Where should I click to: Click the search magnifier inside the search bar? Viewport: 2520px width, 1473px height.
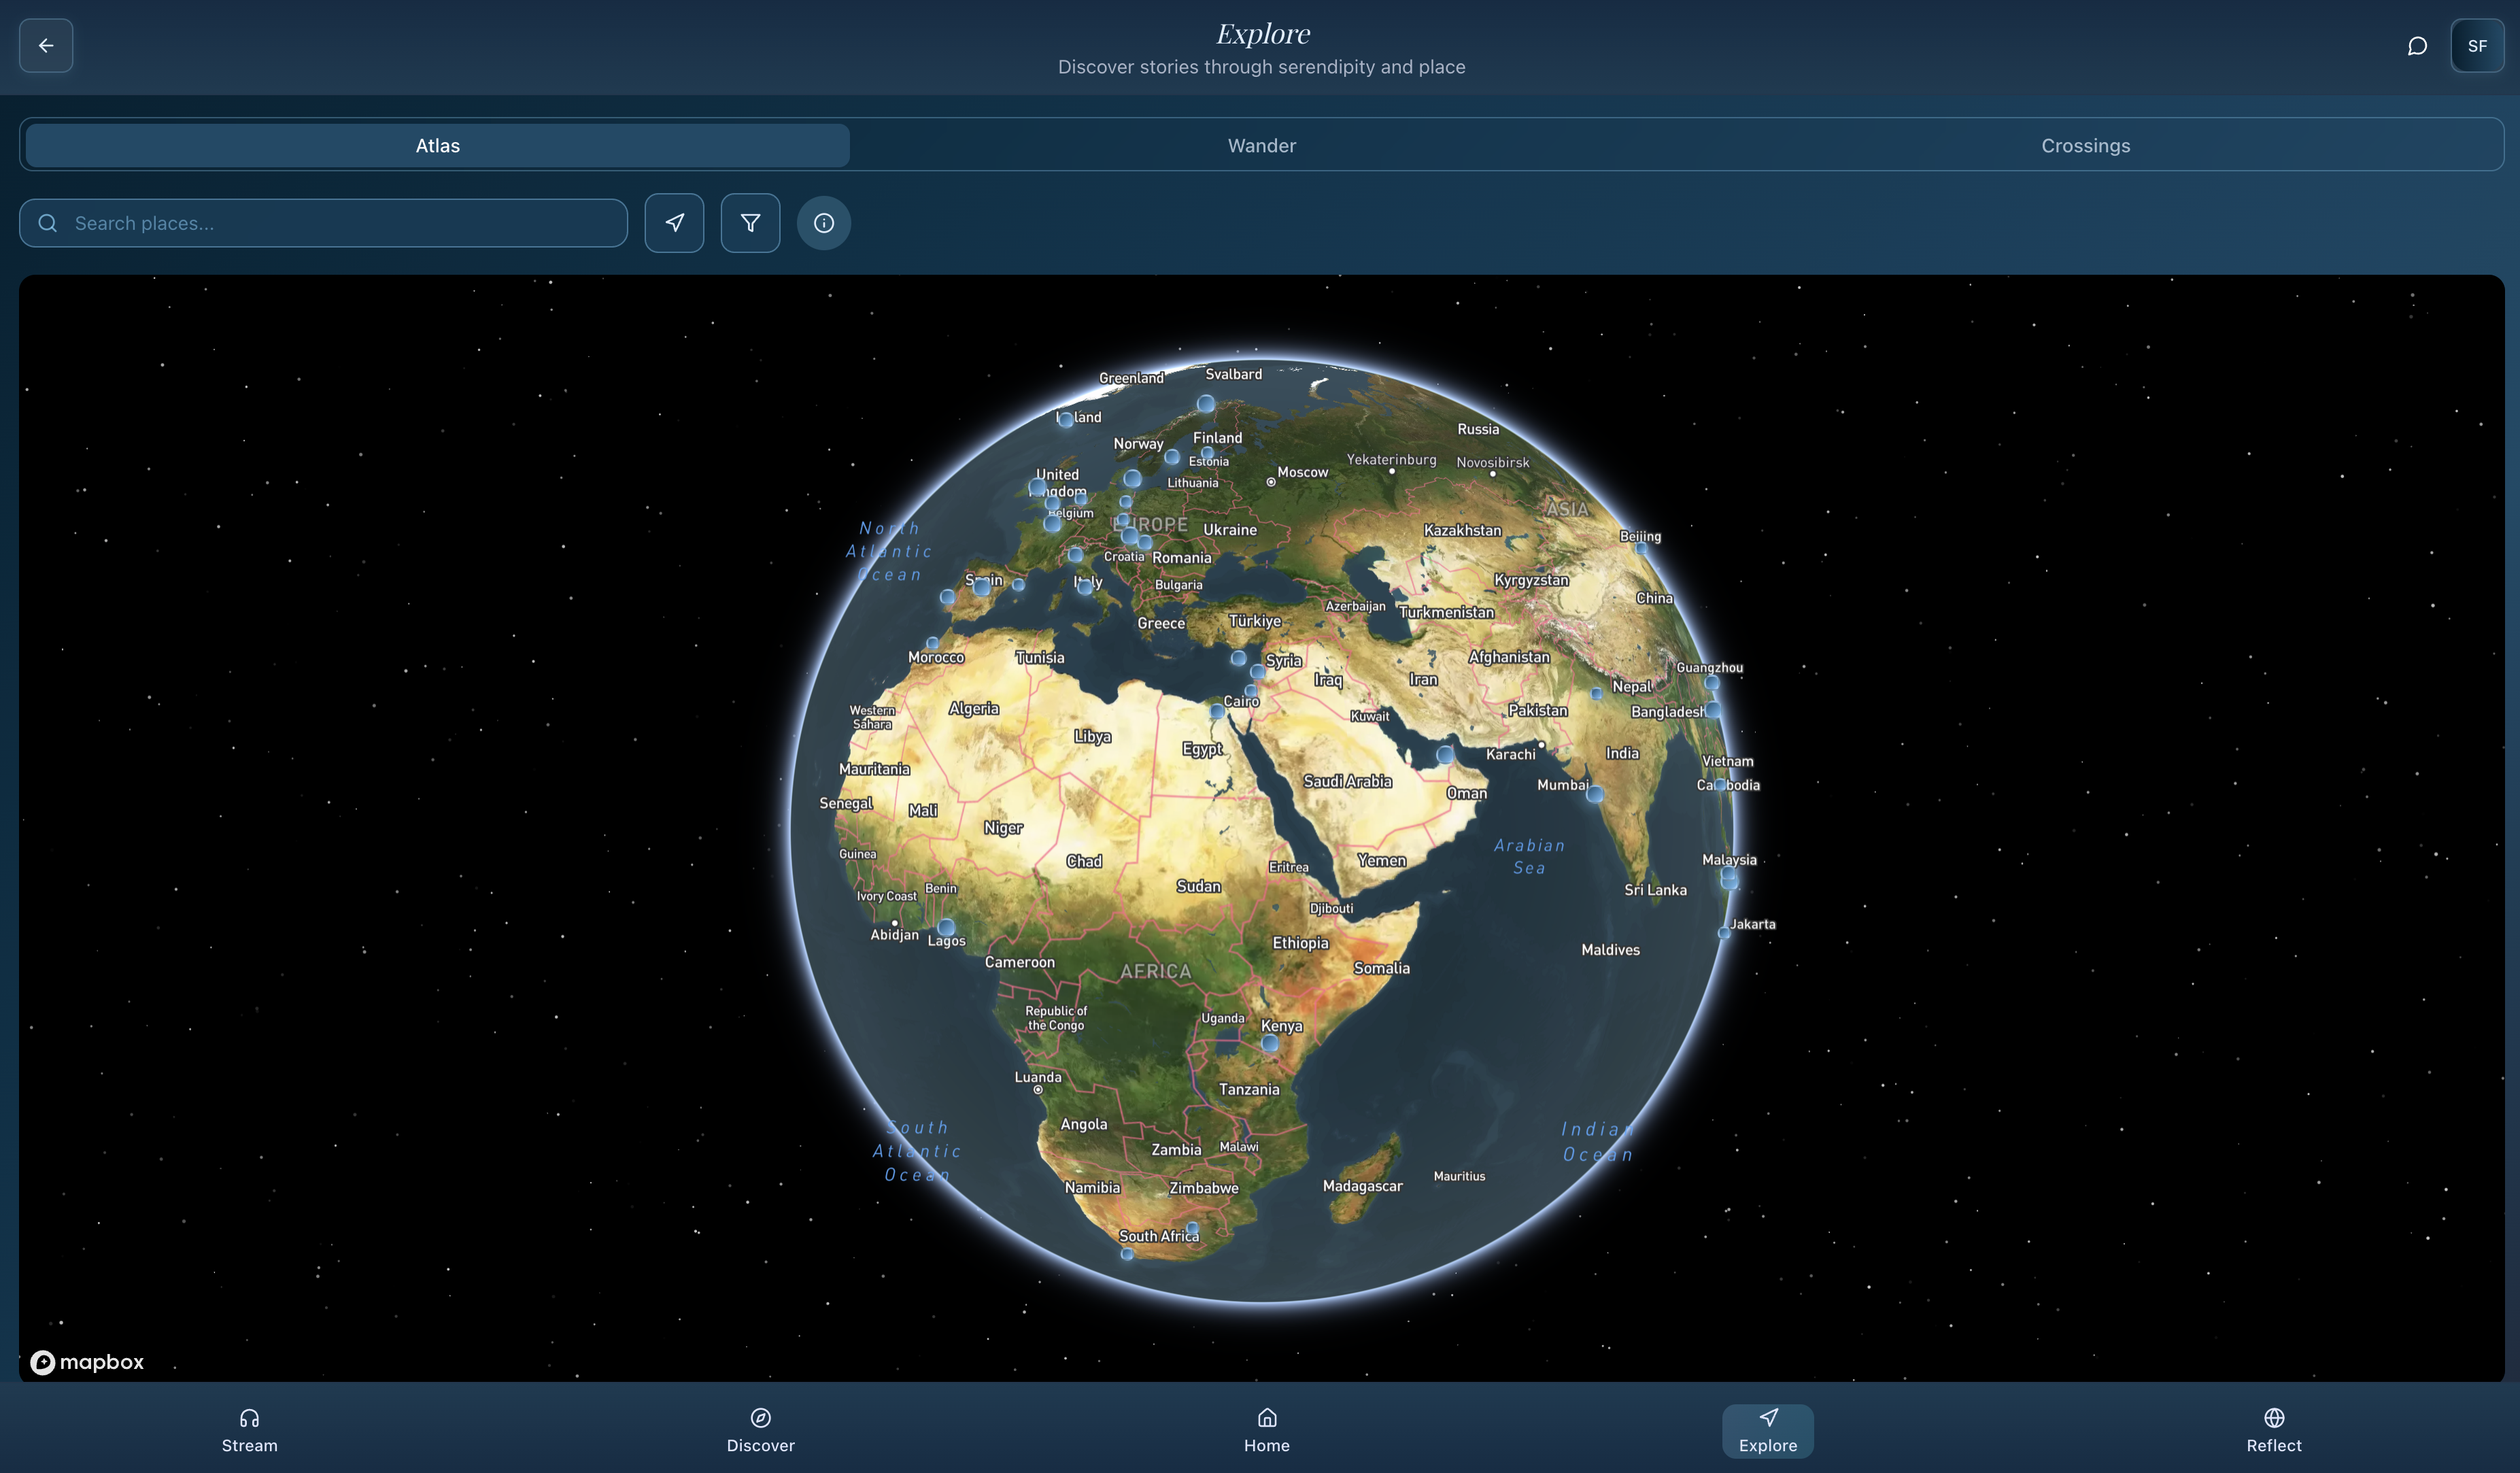click(x=47, y=223)
